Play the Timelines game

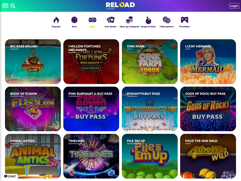tap(91, 156)
